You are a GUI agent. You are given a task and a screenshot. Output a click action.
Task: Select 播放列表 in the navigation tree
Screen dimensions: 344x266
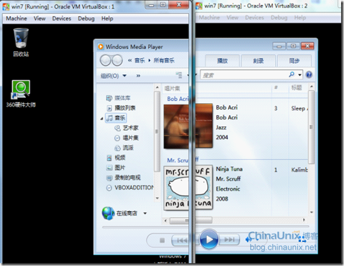tap(121, 108)
